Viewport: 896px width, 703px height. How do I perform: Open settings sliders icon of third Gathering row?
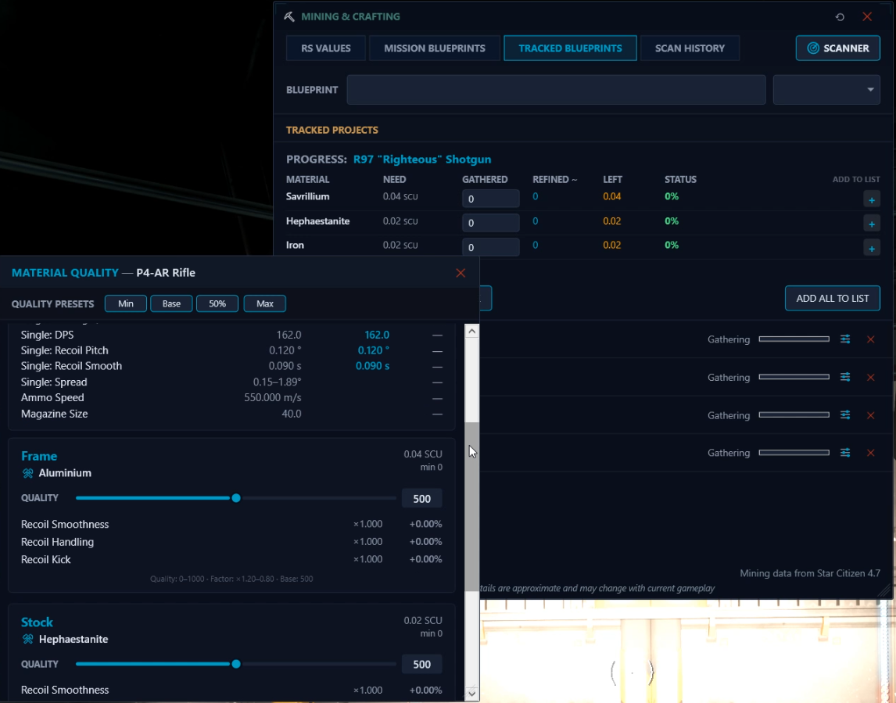[x=845, y=415]
